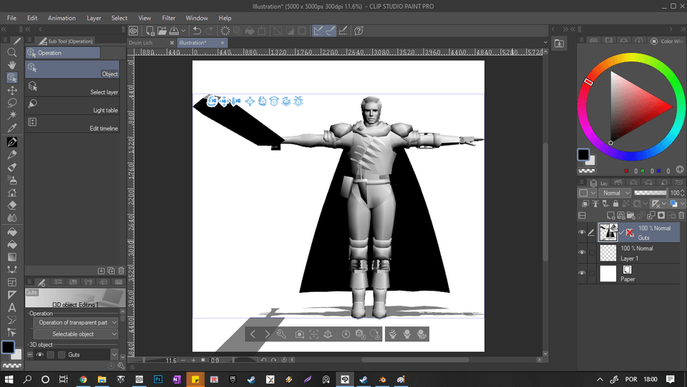
Task: Open the File menu
Action: tap(12, 18)
